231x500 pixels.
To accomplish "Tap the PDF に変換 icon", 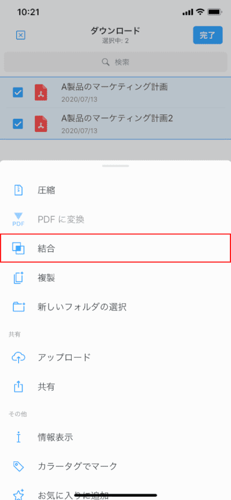I will [x=19, y=219].
